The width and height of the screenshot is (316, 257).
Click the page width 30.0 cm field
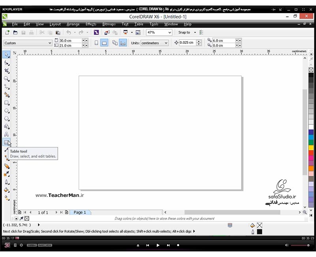[x=70, y=41]
